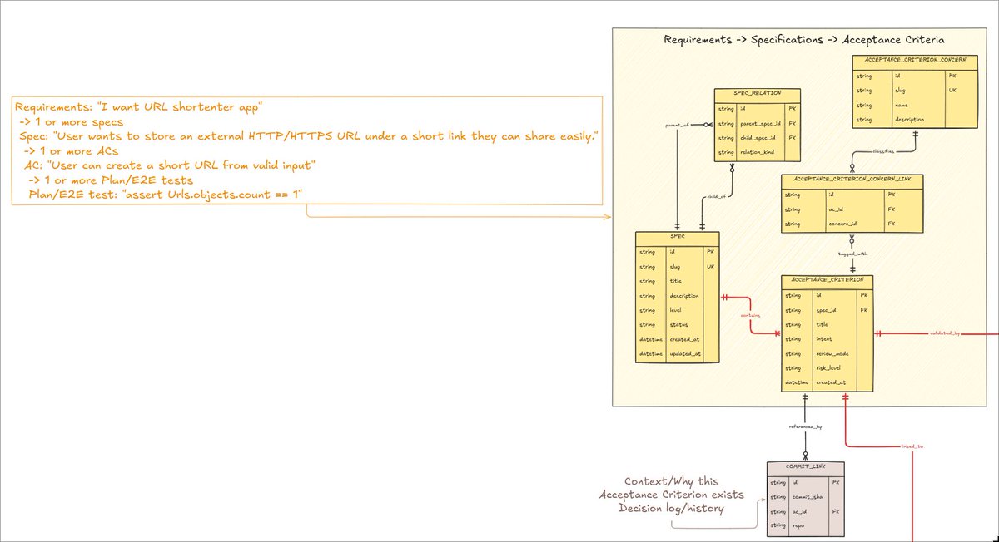The width and height of the screenshot is (999, 542).
Task: Click the line "AC: User can create a short URL"
Action: (169, 165)
